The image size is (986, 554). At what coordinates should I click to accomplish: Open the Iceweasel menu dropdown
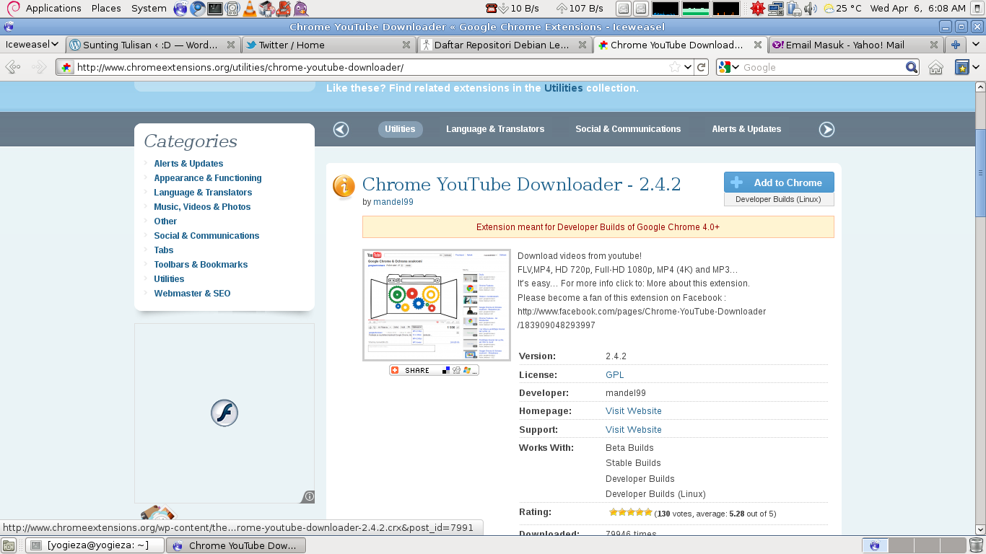coord(32,44)
